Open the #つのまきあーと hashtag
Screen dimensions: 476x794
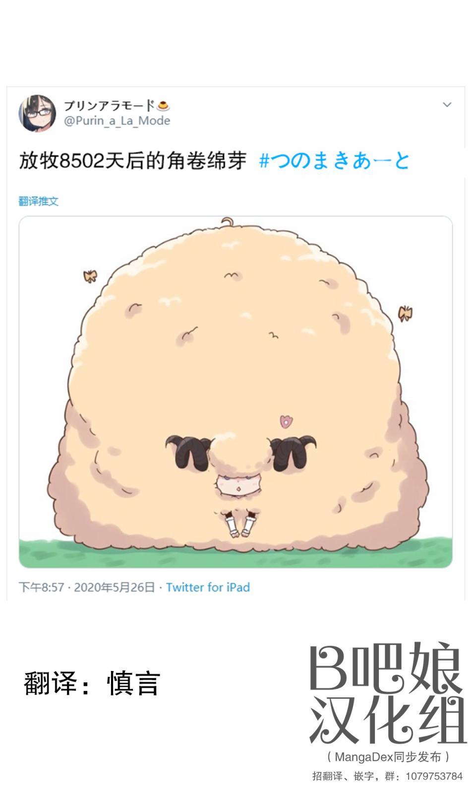[x=334, y=160]
